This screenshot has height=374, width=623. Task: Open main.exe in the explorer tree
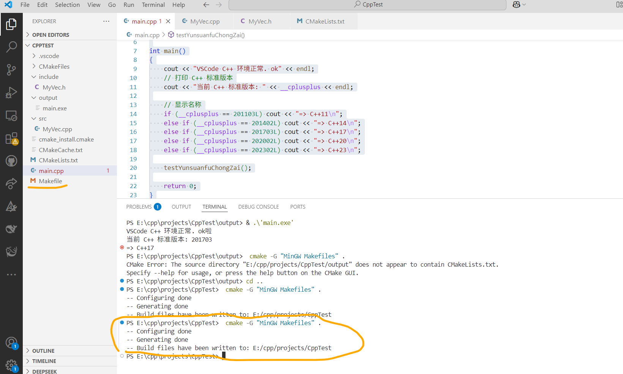[70, 108]
